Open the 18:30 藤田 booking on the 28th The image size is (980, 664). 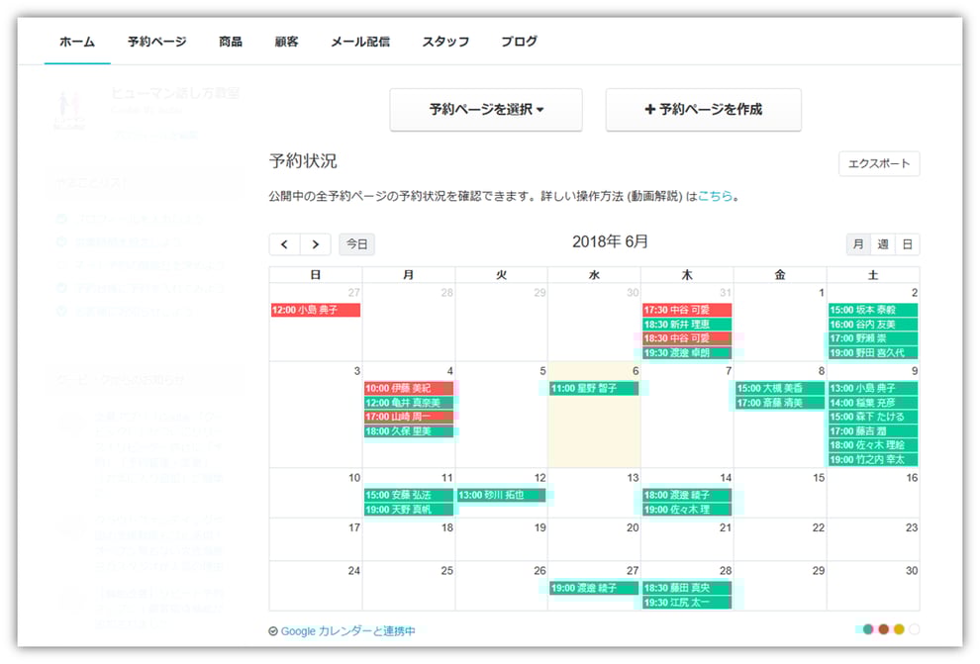tap(687, 588)
